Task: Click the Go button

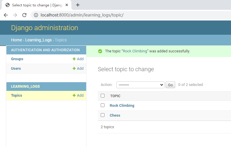Action: tap(170, 85)
